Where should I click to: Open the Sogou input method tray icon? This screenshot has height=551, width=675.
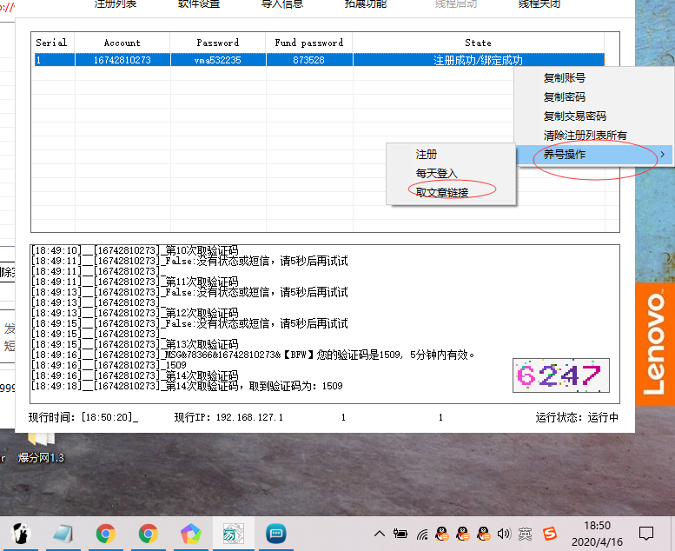pyautogui.click(x=550, y=533)
